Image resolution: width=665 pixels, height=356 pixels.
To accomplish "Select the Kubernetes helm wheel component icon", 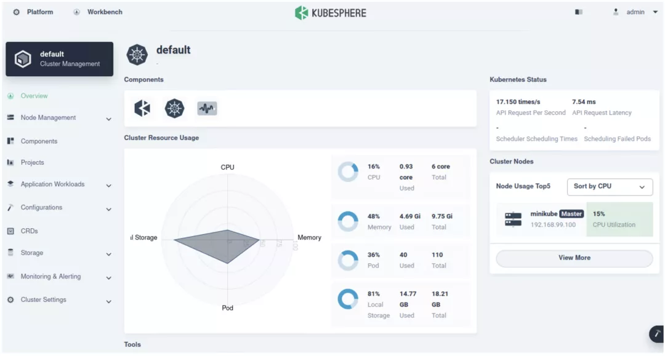I will [x=175, y=108].
